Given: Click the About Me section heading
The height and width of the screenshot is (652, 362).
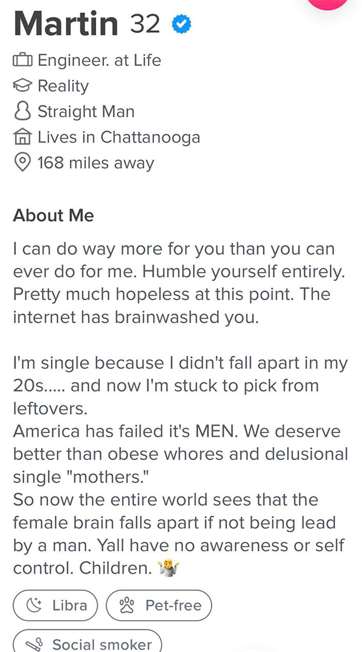Looking at the screenshot, I should (x=53, y=216).
